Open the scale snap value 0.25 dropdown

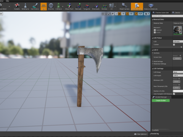[x=140, y=14]
